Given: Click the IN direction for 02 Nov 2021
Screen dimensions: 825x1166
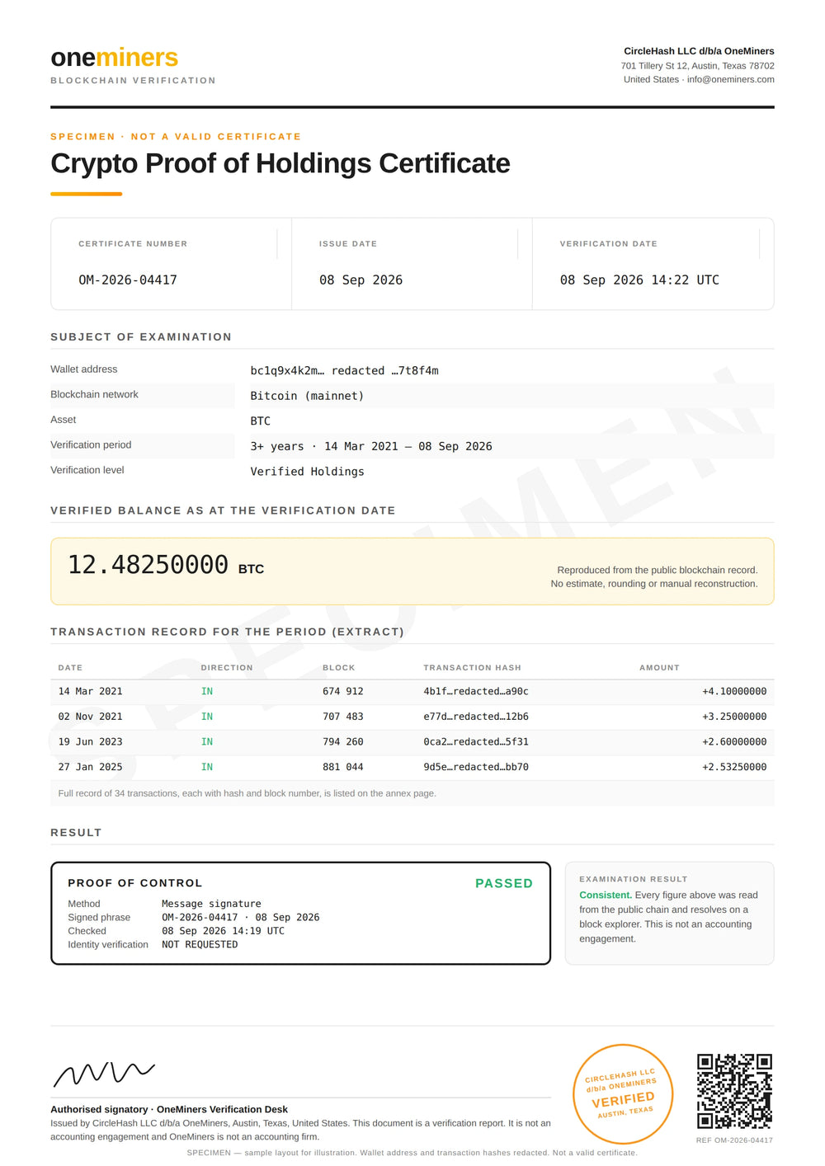Looking at the screenshot, I should click(207, 717).
